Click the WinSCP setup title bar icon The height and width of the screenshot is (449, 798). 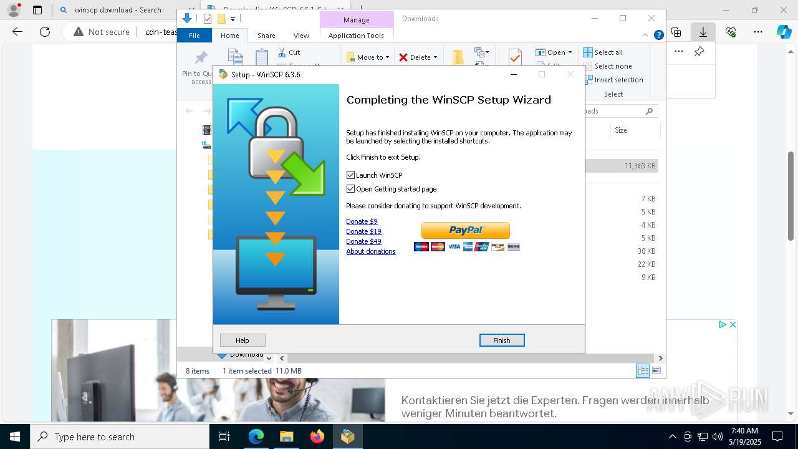point(223,74)
